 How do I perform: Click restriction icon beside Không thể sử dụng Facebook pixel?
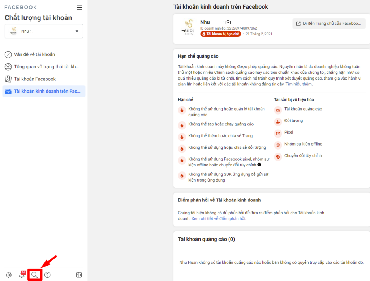[182, 161]
